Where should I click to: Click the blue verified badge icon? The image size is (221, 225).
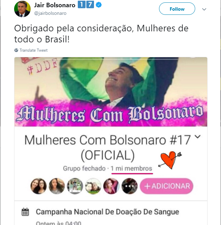point(98,5)
